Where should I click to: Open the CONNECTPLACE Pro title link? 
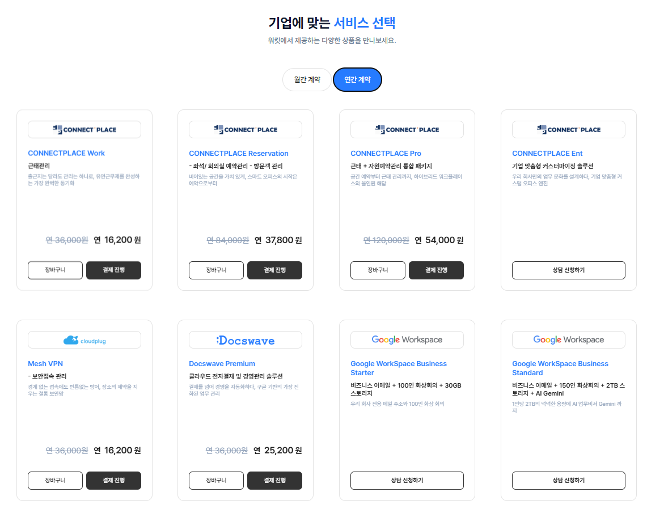point(386,154)
